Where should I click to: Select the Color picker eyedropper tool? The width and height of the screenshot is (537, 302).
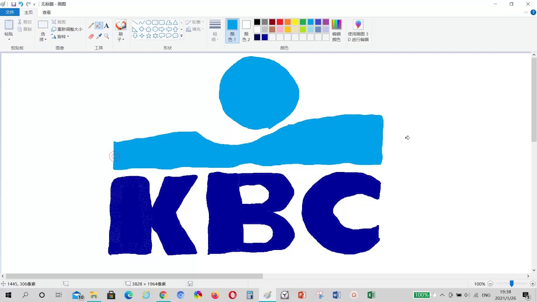(x=99, y=36)
